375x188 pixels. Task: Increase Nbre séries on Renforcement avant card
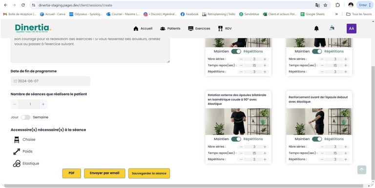point(346,147)
